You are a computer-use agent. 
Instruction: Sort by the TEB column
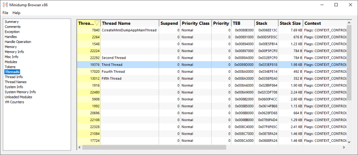[x=243, y=23]
